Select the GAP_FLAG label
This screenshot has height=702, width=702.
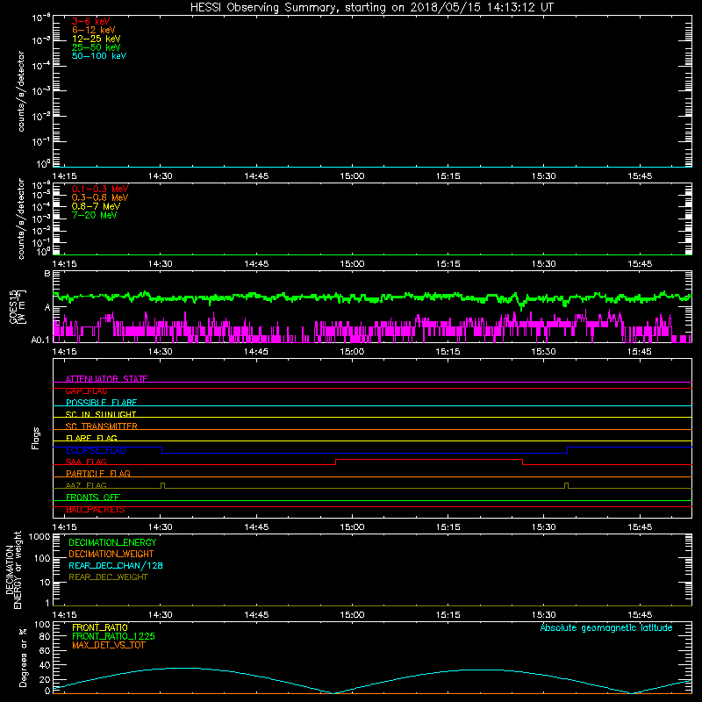click(86, 390)
